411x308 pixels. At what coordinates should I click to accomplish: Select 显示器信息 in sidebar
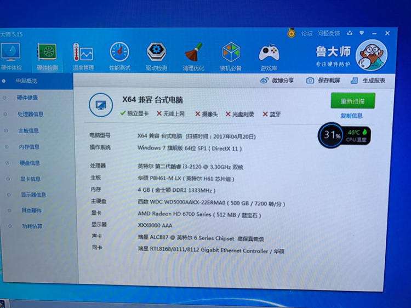(33, 195)
